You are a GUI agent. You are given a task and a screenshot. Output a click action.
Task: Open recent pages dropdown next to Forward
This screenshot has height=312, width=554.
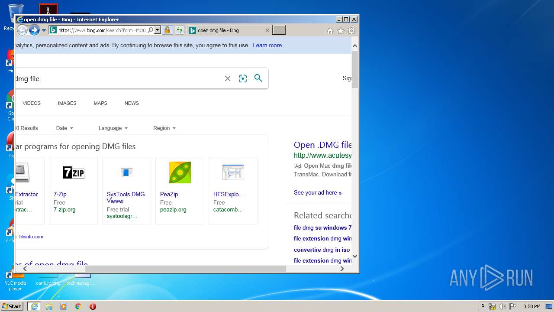tap(44, 30)
